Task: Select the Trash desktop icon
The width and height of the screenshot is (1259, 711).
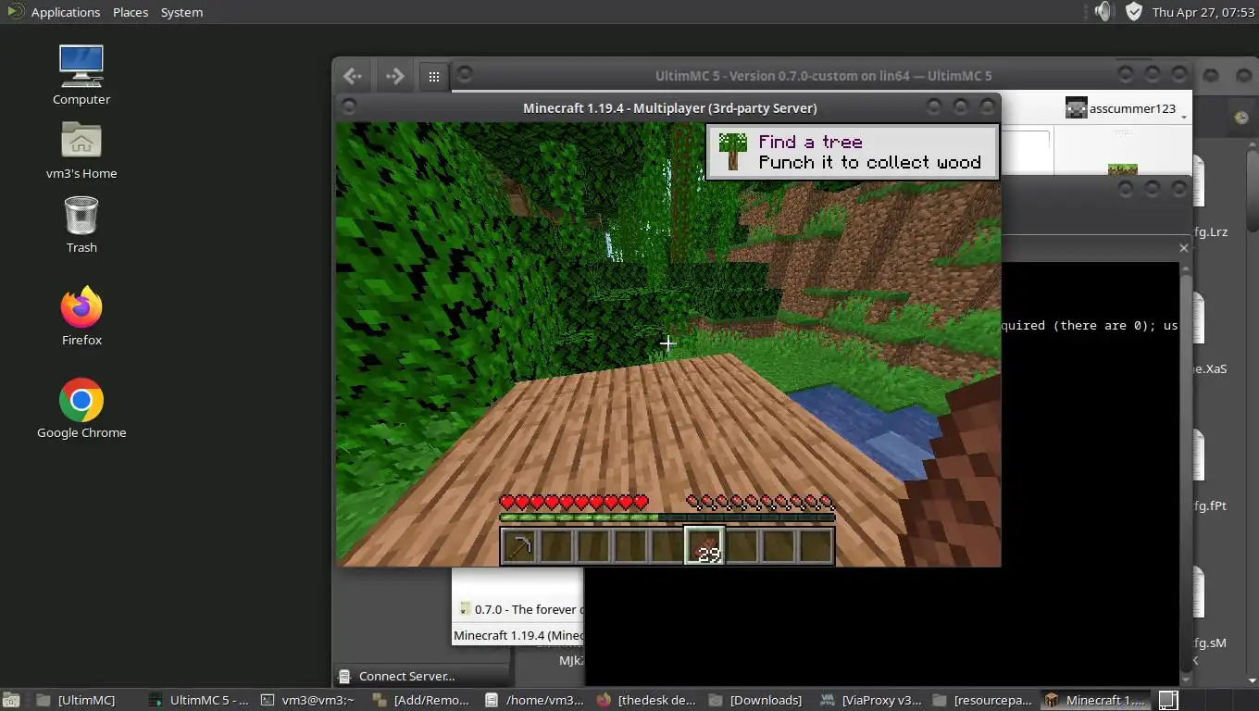Action: point(81,225)
